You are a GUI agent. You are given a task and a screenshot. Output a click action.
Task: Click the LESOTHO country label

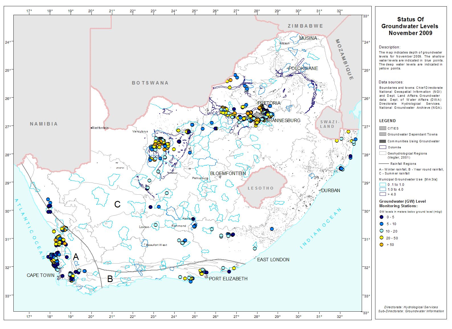[260, 188]
